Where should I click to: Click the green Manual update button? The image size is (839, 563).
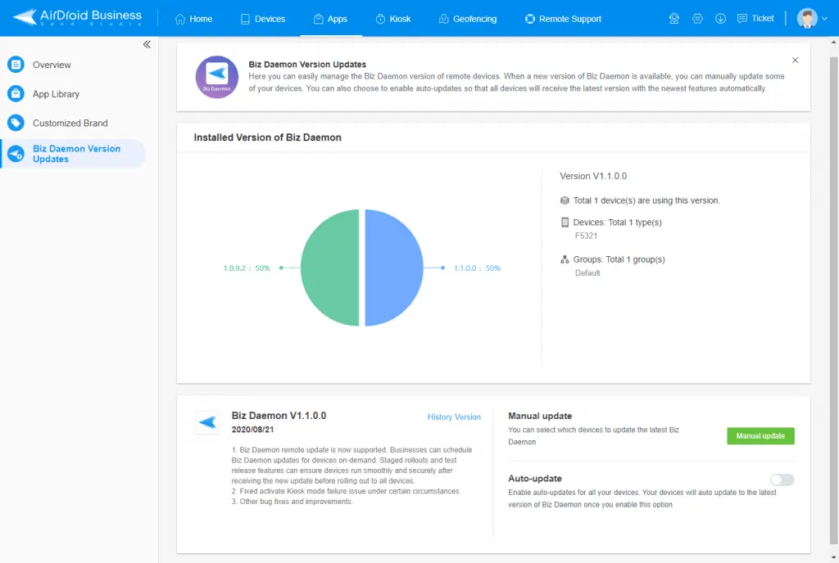(x=760, y=436)
